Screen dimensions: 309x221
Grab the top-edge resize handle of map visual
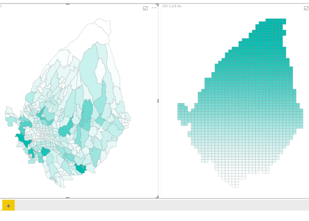pos(68,4)
